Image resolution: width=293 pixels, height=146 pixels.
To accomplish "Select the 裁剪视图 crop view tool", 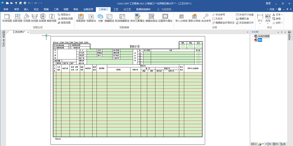I will pos(64,22).
